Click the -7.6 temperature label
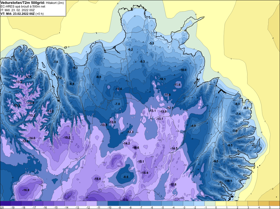280x209 pixels. pyautogui.click(x=235, y=131)
